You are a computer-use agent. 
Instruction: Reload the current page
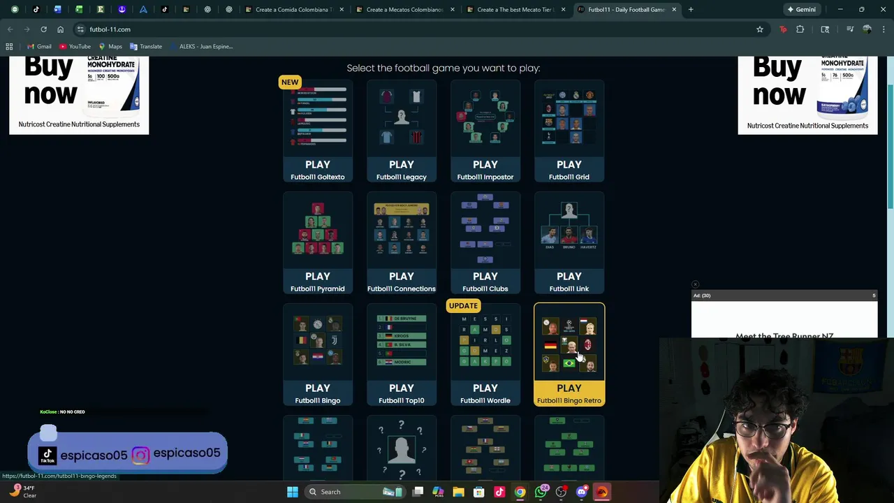coord(43,29)
